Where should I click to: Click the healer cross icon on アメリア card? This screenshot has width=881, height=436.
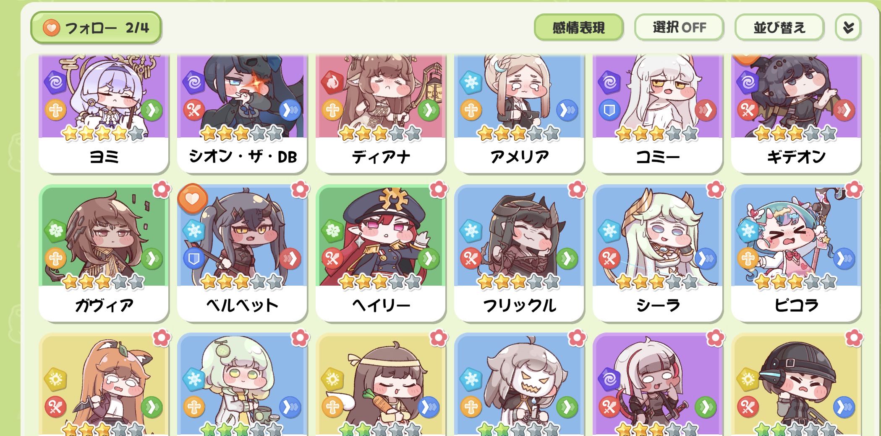471,111
